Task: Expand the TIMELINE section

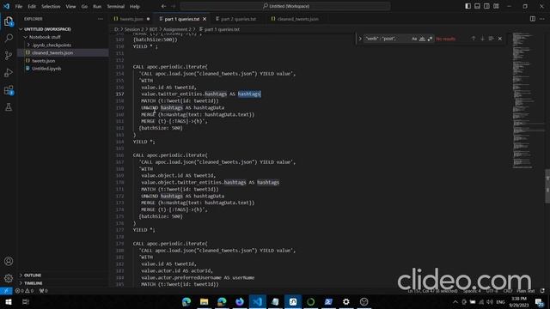Action: coord(21,283)
